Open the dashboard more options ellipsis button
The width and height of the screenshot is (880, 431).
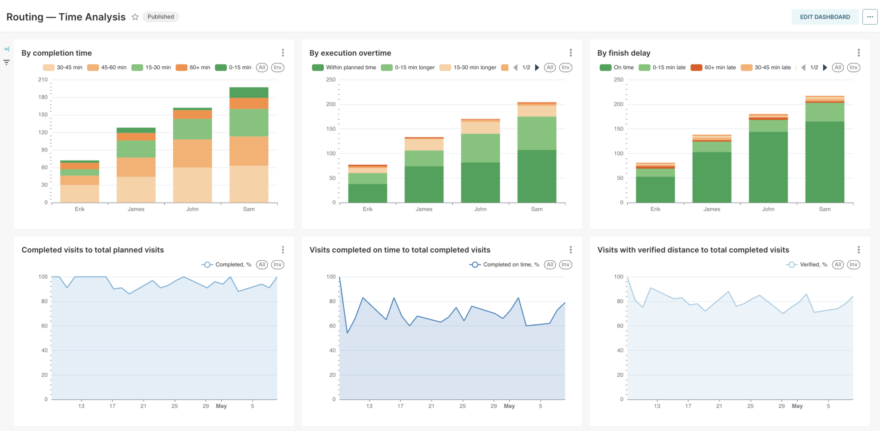click(x=870, y=17)
